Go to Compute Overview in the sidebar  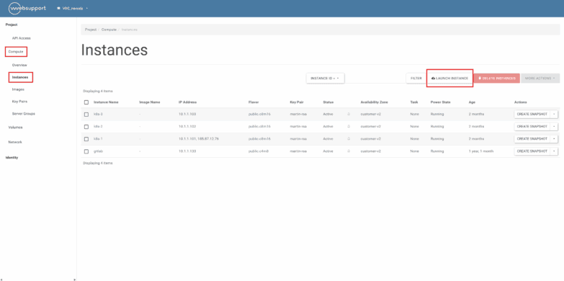click(19, 65)
